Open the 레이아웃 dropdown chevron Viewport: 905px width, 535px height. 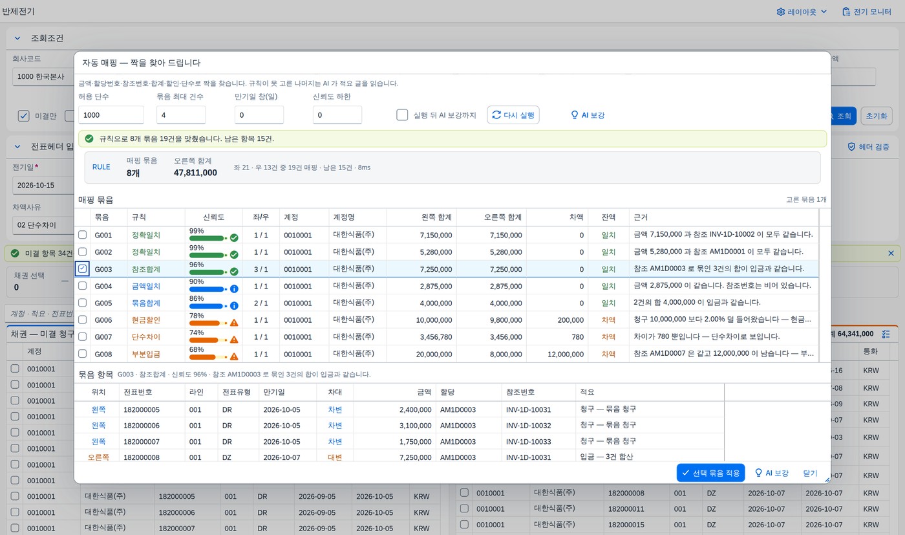tap(824, 12)
